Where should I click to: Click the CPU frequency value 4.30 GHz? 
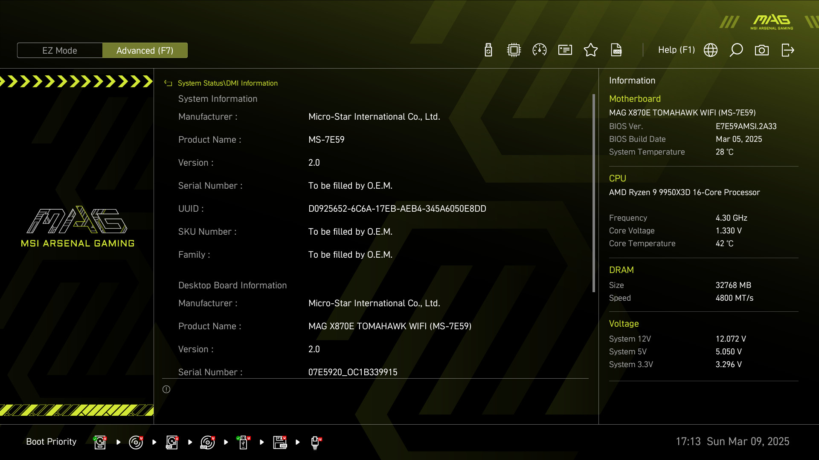pos(731,218)
